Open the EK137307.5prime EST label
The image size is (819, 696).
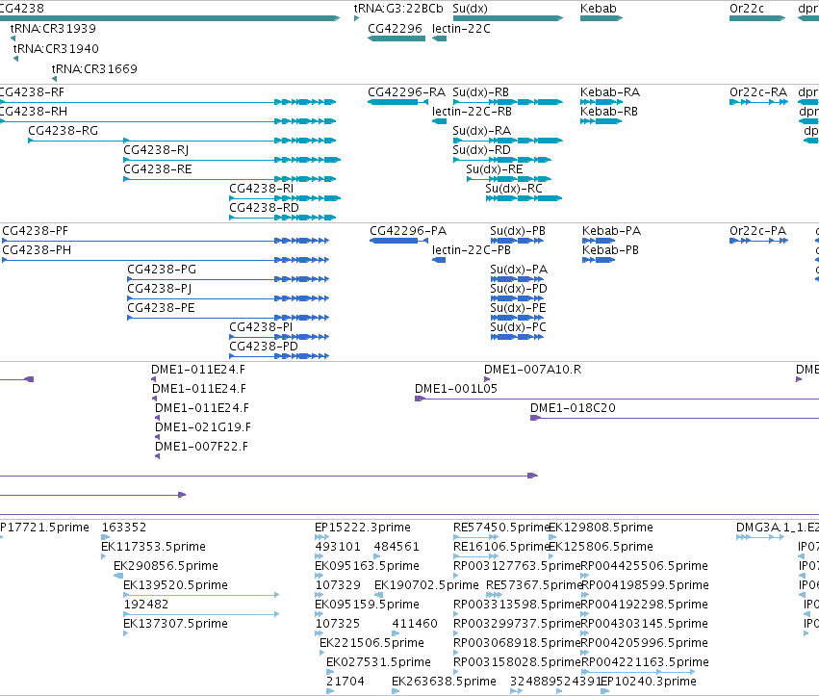pos(175,624)
